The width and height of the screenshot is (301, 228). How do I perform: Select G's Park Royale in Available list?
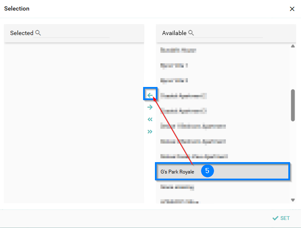click(x=177, y=172)
